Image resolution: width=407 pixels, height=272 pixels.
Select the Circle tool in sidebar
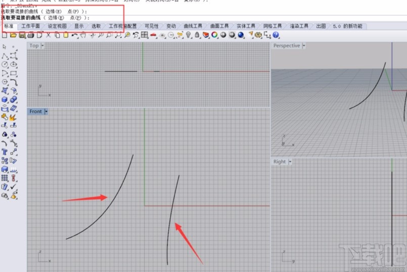click(x=5, y=64)
